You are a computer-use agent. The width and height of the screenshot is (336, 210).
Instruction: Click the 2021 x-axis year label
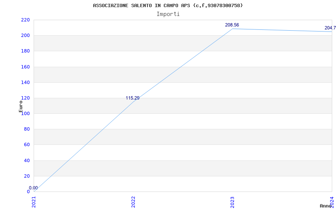click(34, 202)
